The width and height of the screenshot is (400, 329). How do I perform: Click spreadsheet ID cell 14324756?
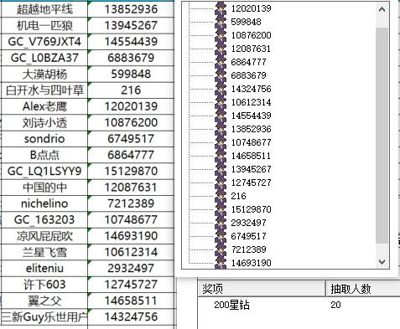pyautogui.click(x=131, y=316)
